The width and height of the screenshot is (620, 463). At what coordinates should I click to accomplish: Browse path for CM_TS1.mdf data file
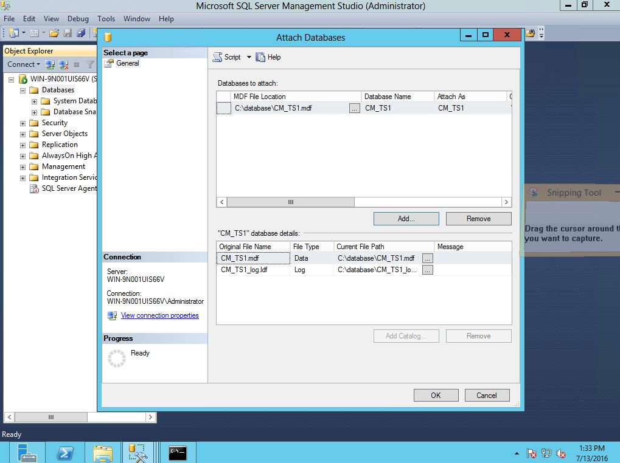tap(428, 258)
